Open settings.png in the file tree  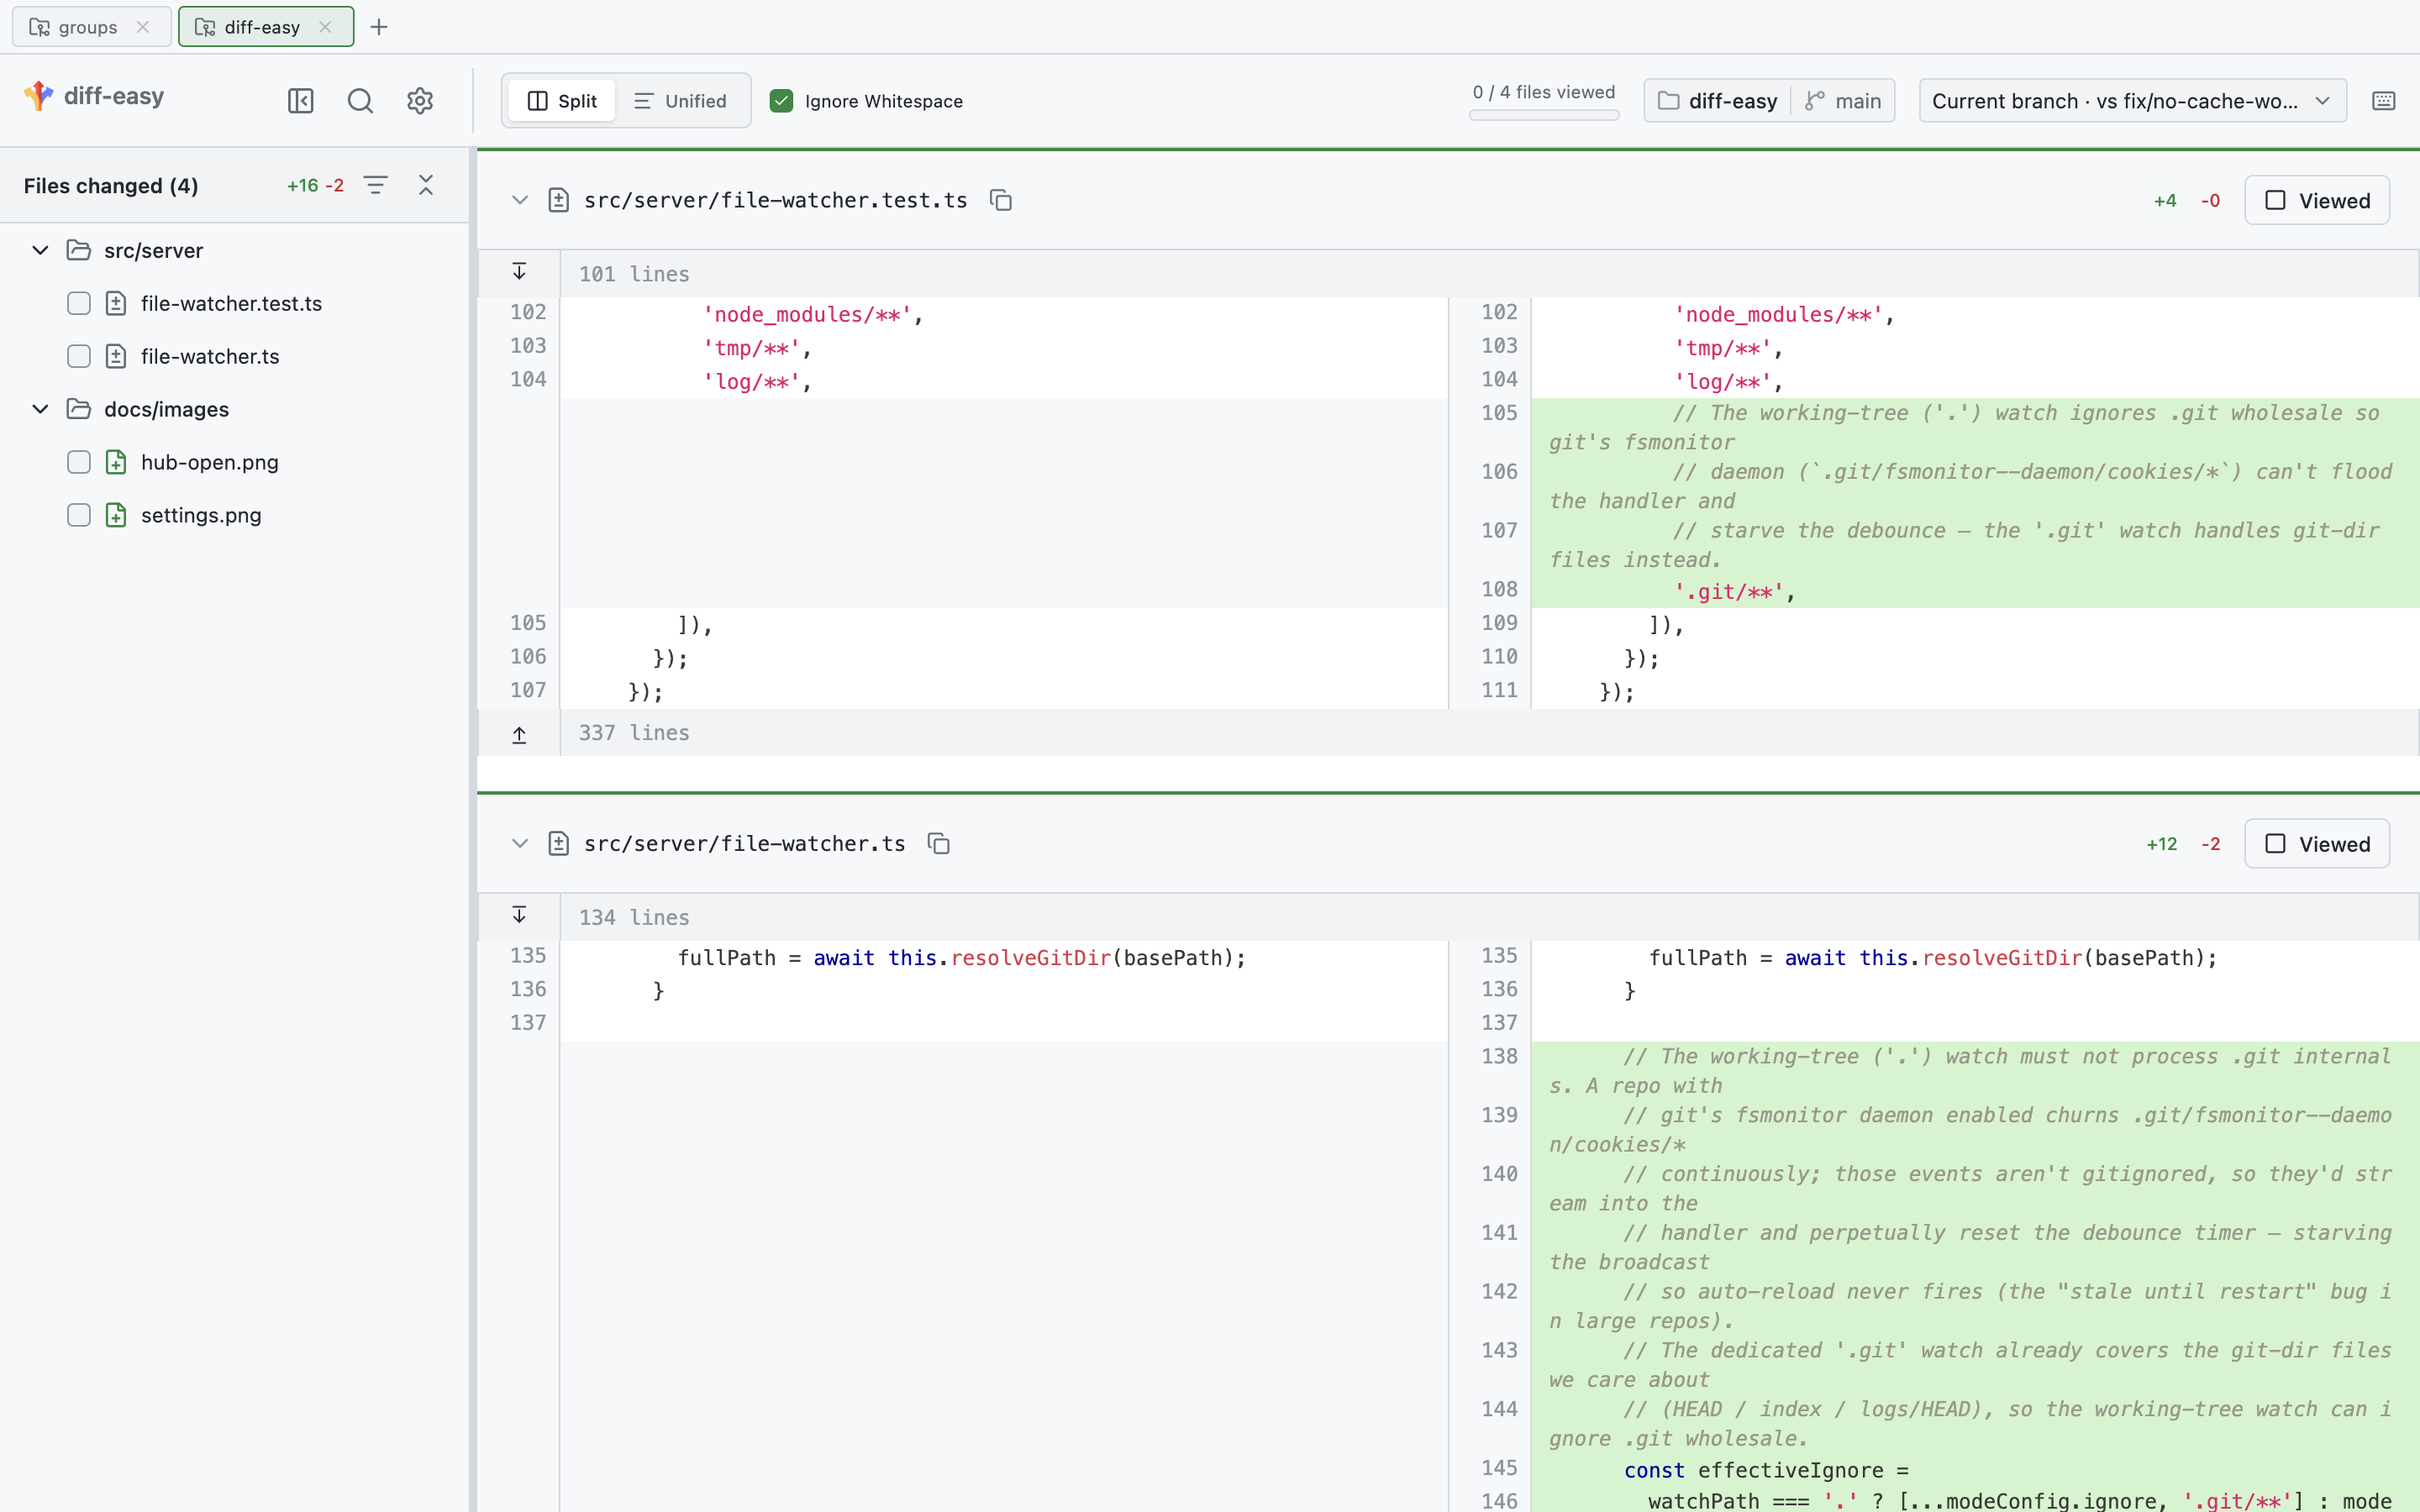pos(201,515)
